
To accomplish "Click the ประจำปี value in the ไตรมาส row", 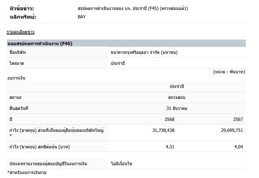I will point(118,63).
